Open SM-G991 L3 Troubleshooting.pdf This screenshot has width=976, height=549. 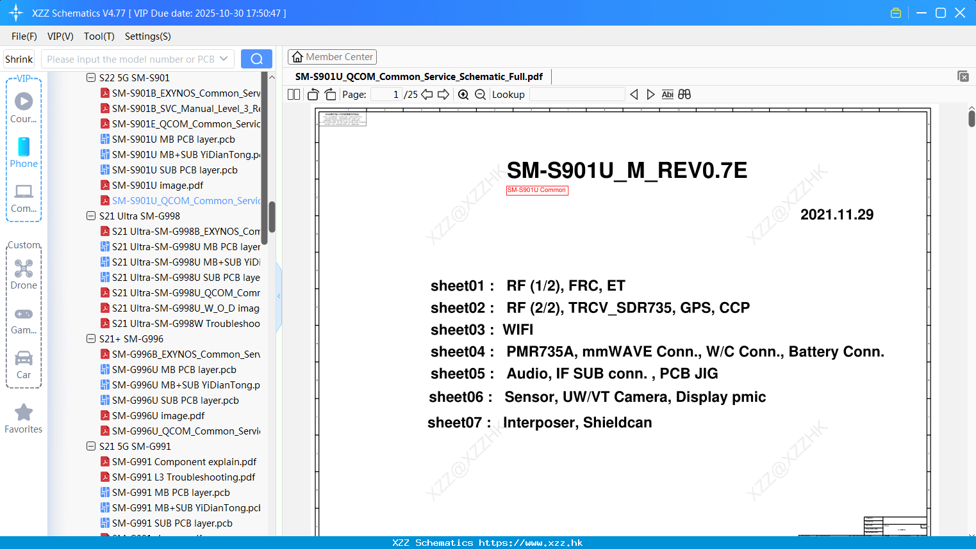(x=178, y=477)
